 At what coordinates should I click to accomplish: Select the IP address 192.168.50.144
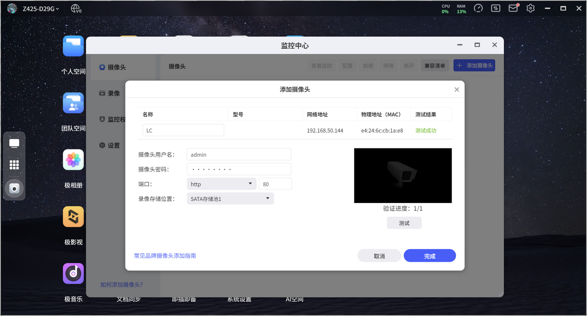tap(325, 131)
